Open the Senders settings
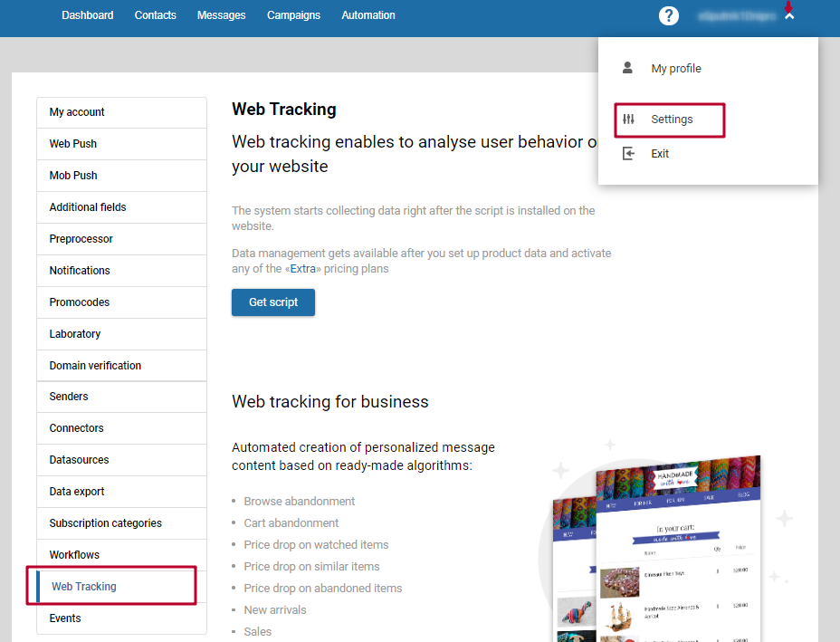Viewport: 840px width, 642px height. [x=121, y=397]
